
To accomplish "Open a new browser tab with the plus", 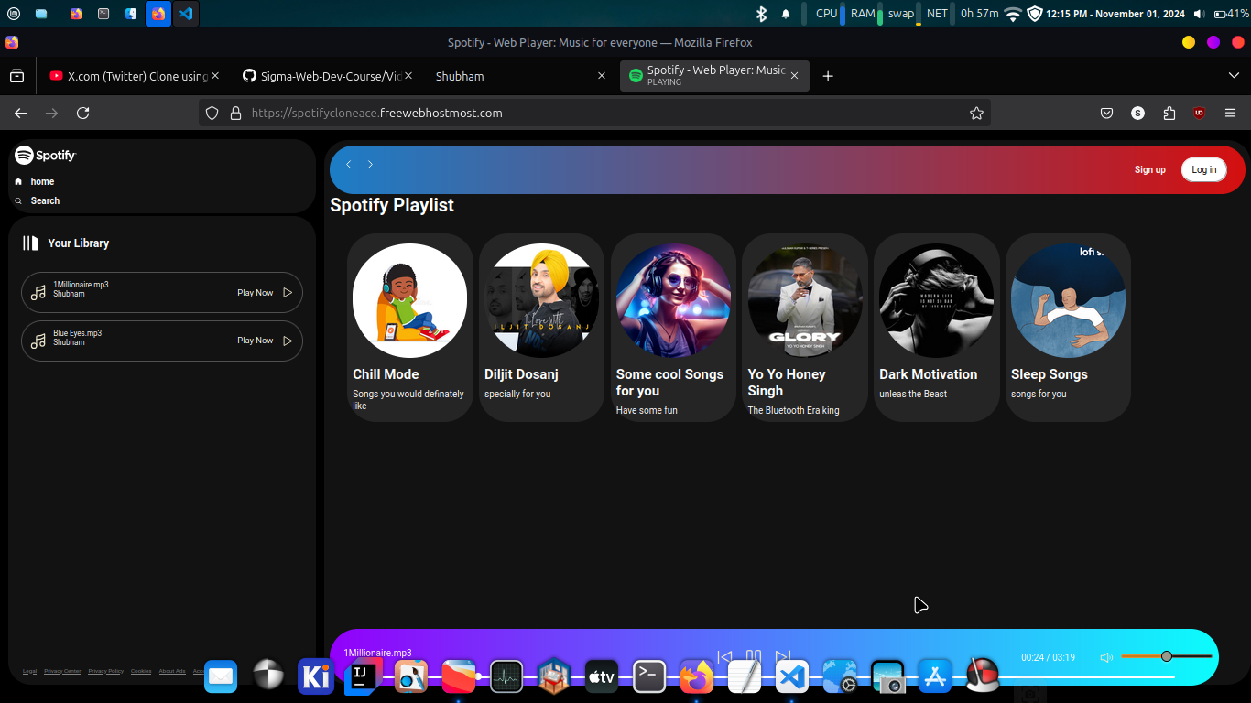I will point(828,76).
